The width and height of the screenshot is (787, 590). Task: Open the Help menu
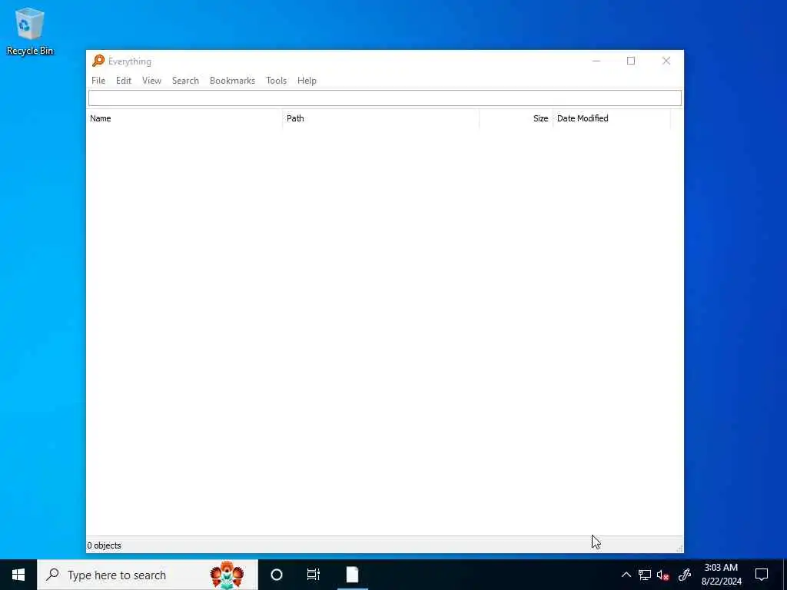pos(307,80)
